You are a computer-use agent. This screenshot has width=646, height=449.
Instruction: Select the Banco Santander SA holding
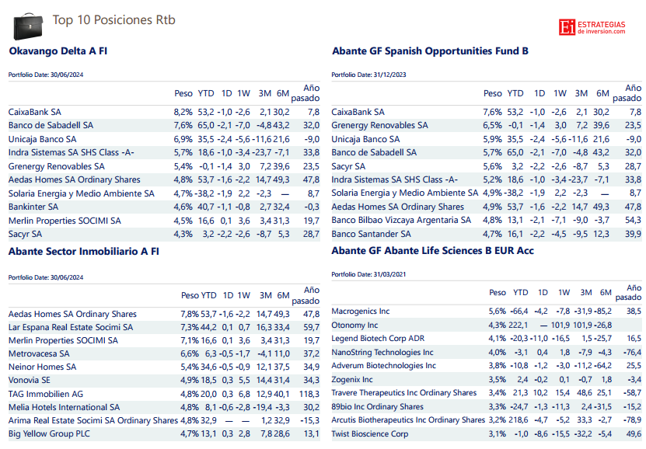(x=371, y=234)
